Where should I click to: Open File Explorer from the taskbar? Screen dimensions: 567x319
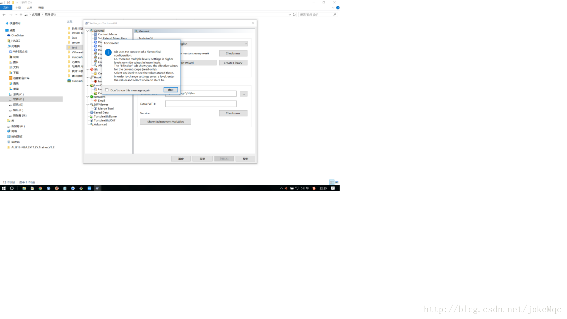point(24,188)
